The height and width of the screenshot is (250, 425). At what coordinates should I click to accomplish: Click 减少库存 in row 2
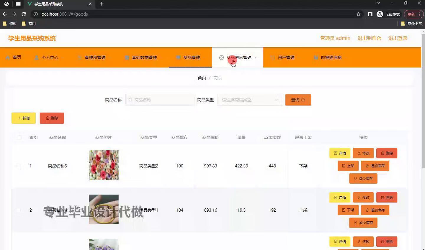pyautogui.click(x=363, y=223)
